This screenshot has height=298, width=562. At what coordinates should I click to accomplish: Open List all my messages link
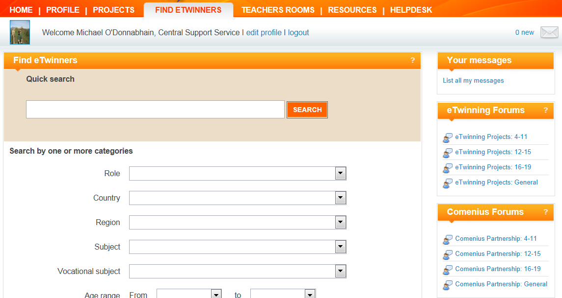tap(473, 81)
